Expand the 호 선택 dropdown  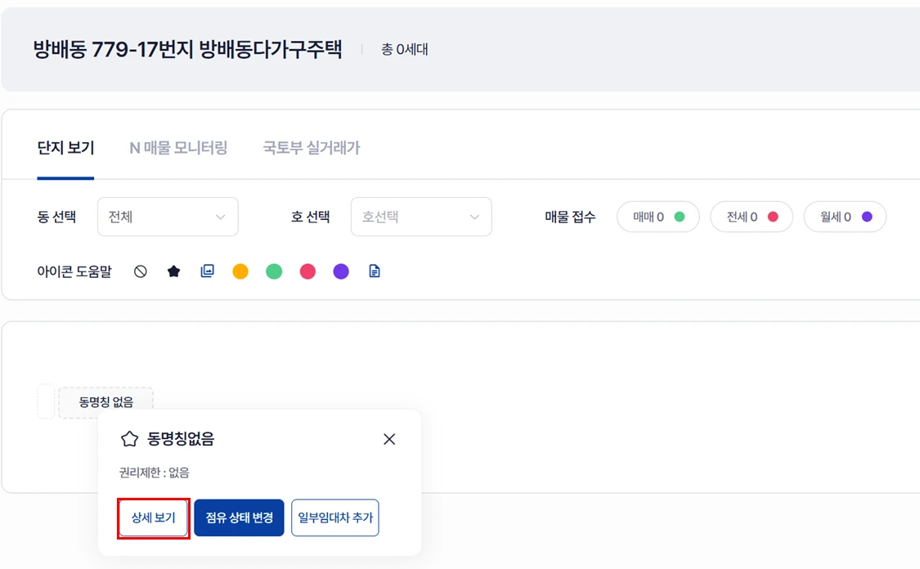(421, 217)
